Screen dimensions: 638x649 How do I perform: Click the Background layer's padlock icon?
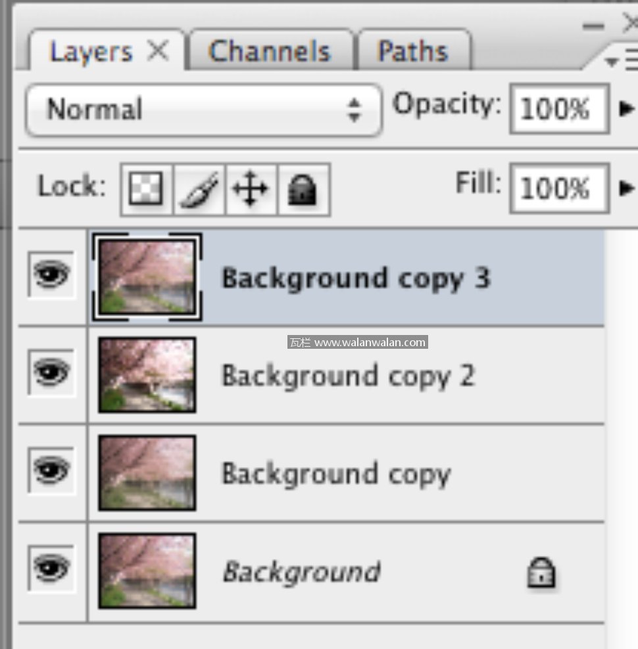541,572
